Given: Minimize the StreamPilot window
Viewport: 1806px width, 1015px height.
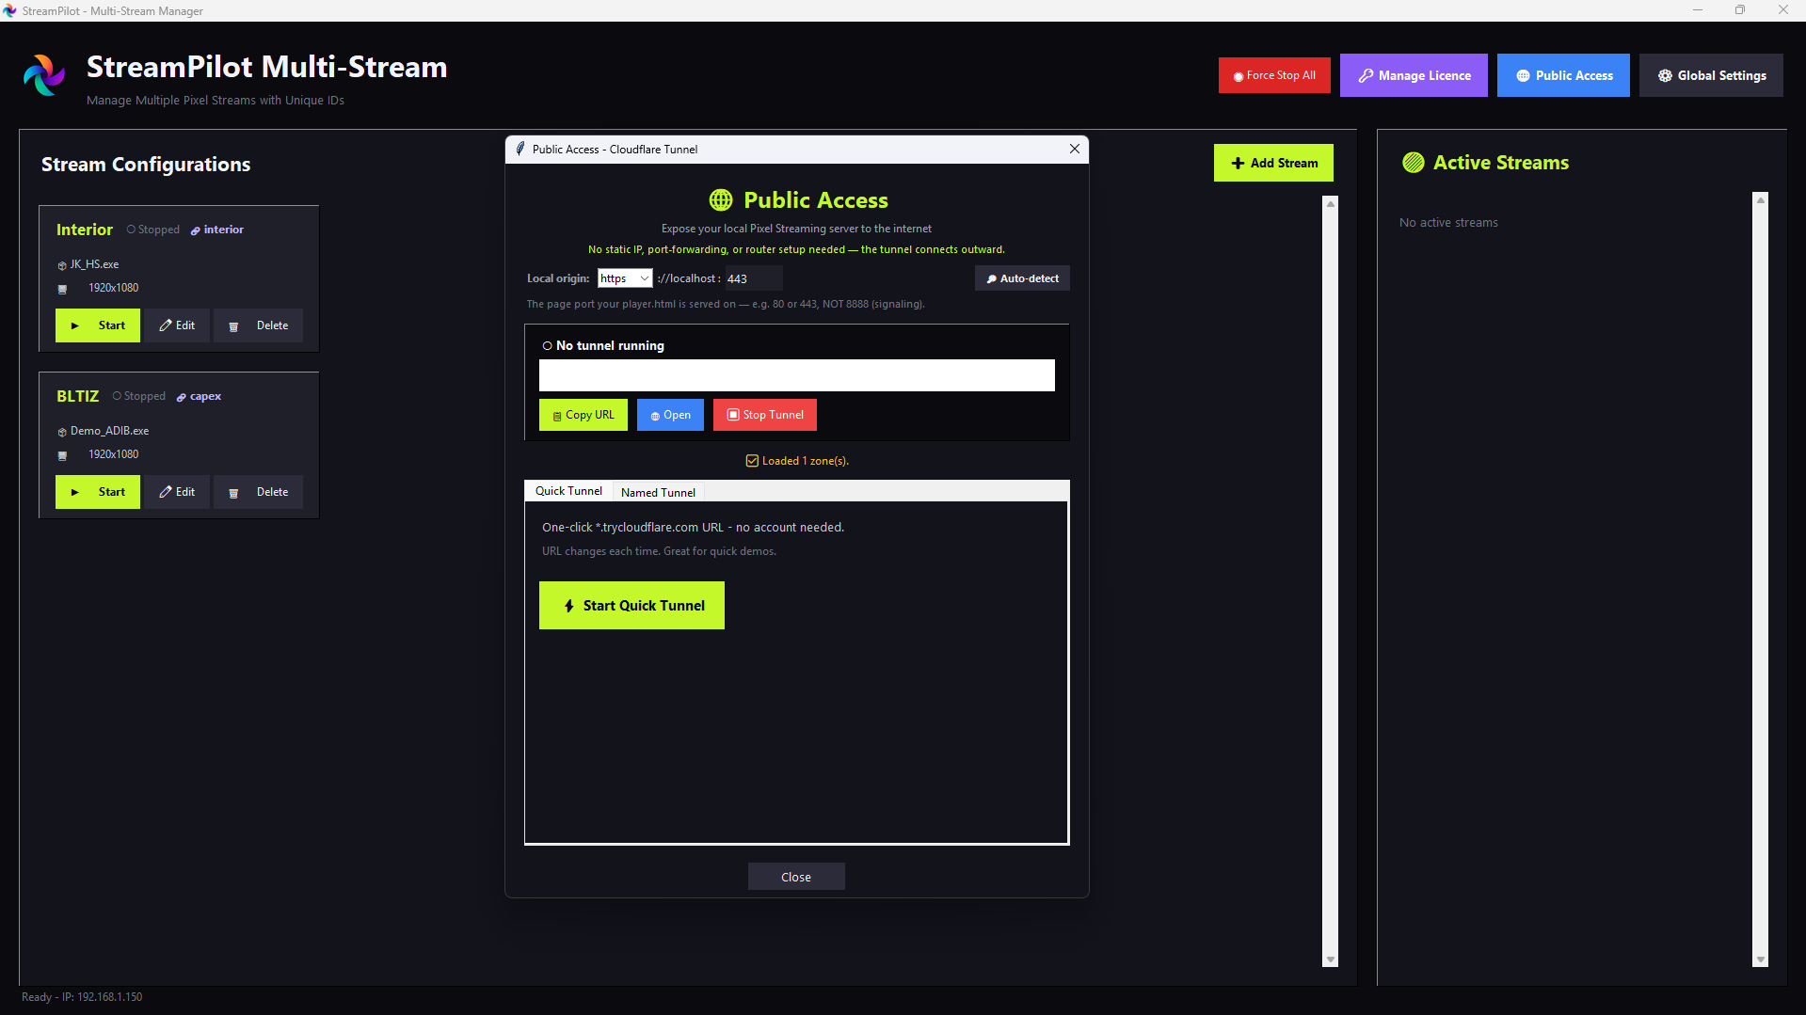Looking at the screenshot, I should click(x=1698, y=10).
